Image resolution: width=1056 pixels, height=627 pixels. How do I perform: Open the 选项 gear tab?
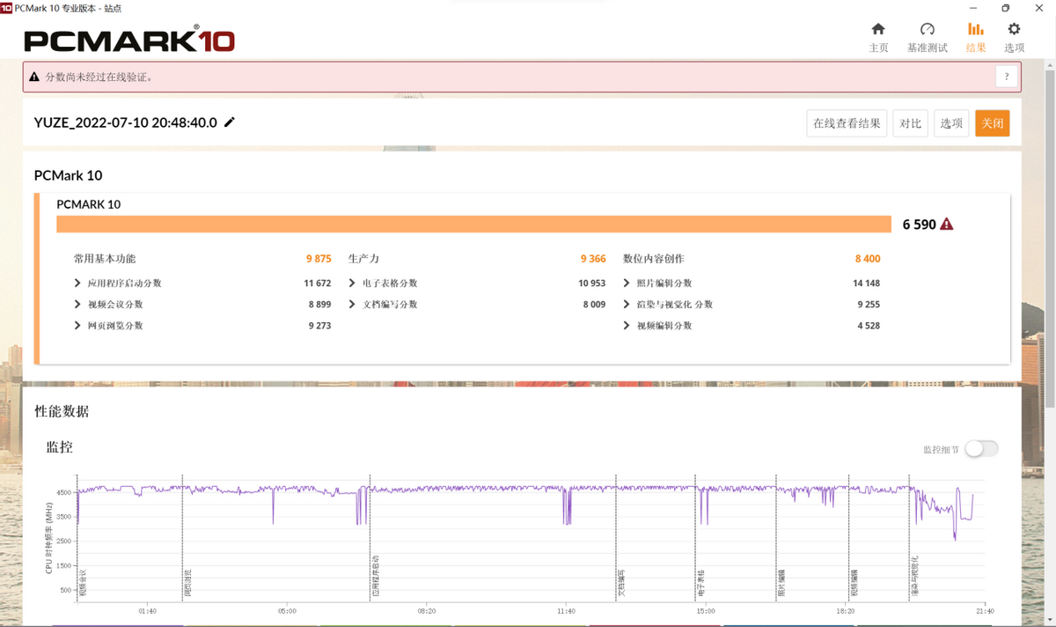click(1014, 38)
